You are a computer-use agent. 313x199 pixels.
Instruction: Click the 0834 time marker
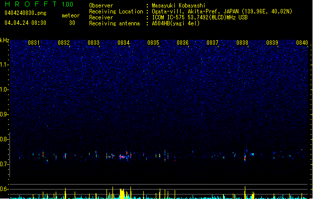(123, 43)
